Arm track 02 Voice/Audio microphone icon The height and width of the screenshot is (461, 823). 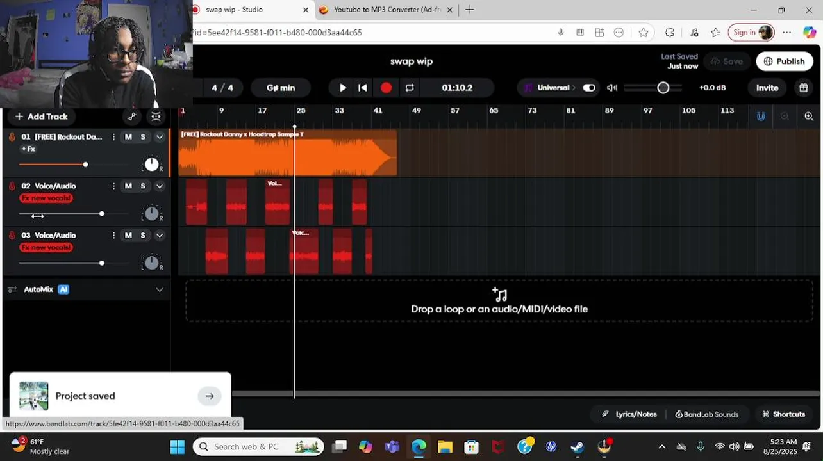pyautogui.click(x=12, y=186)
